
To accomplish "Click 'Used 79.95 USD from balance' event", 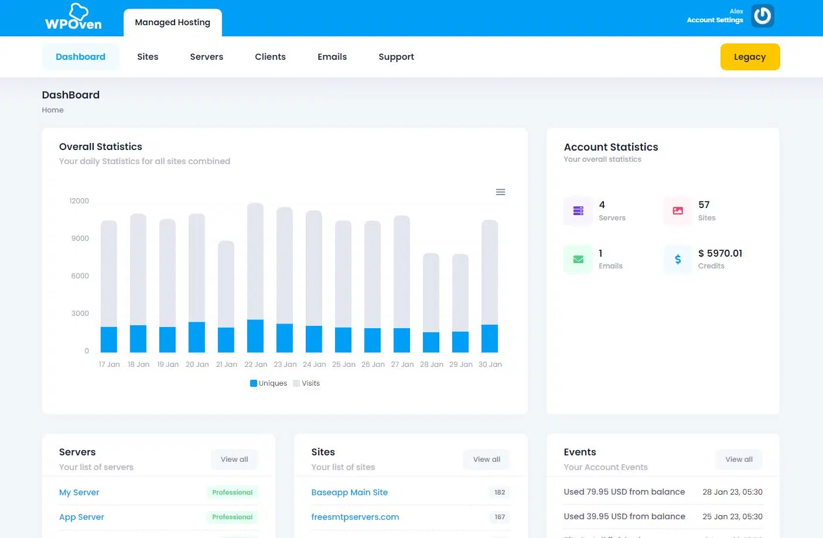I will [624, 492].
